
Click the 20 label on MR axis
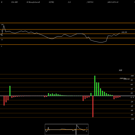(132, 93)
